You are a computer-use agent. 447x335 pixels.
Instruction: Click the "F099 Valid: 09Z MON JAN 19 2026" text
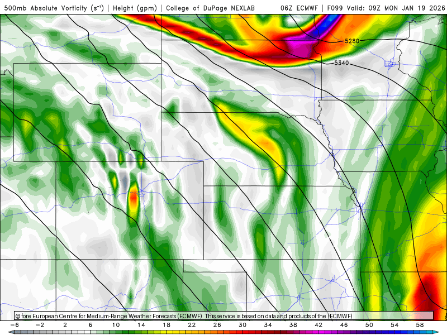click(x=386, y=8)
